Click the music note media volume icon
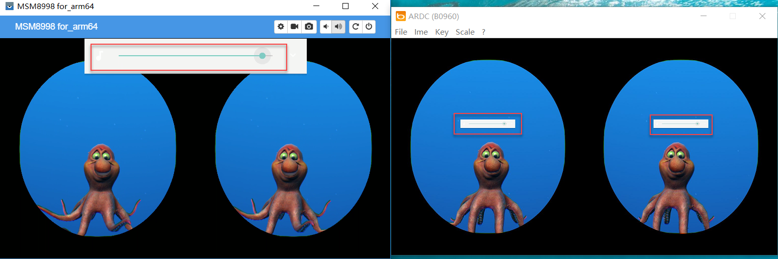 (x=100, y=56)
